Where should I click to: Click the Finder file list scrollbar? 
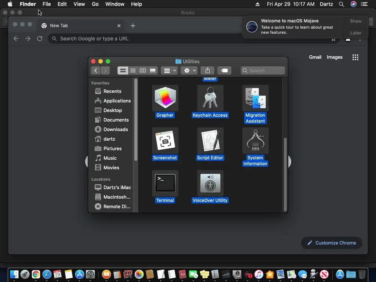(x=285, y=174)
